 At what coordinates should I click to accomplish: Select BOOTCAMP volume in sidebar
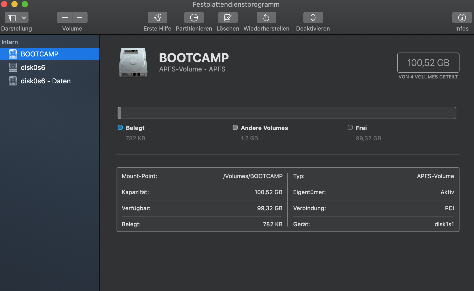coord(39,54)
